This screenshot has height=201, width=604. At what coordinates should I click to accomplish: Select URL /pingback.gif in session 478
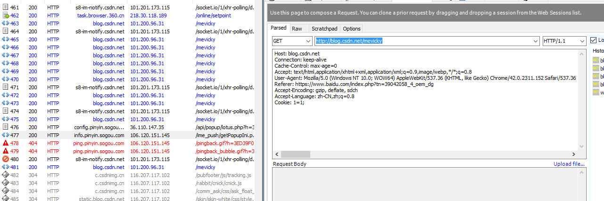pyautogui.click(x=224, y=143)
